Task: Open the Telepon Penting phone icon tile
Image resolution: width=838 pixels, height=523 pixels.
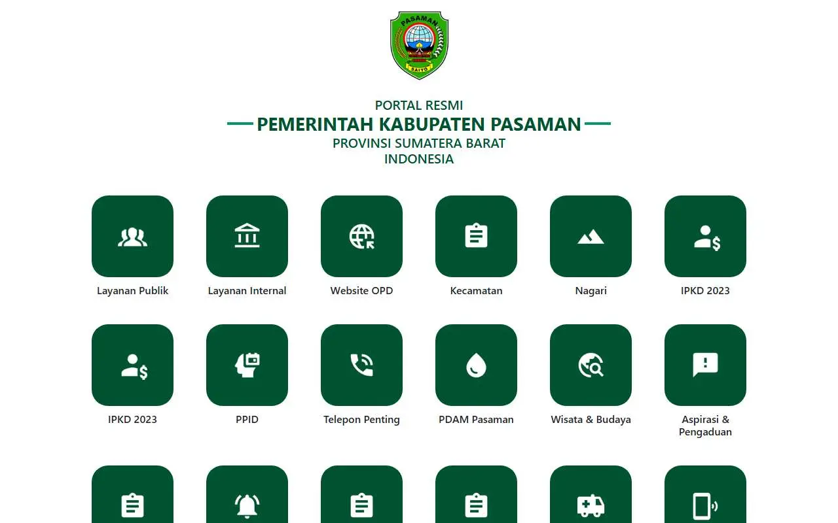Action: [361, 365]
